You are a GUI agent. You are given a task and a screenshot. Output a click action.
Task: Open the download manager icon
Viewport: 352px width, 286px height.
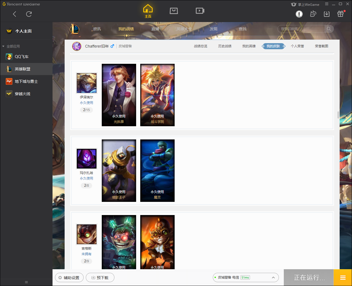point(327,14)
